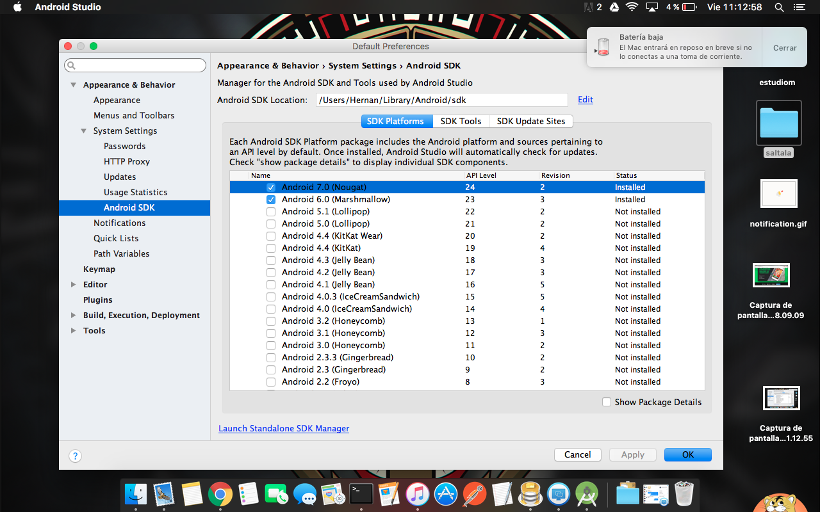Viewport: 820px width, 512px height.
Task: Check Android 2.3.3 (Gingerbread) checkbox
Action: (271, 358)
